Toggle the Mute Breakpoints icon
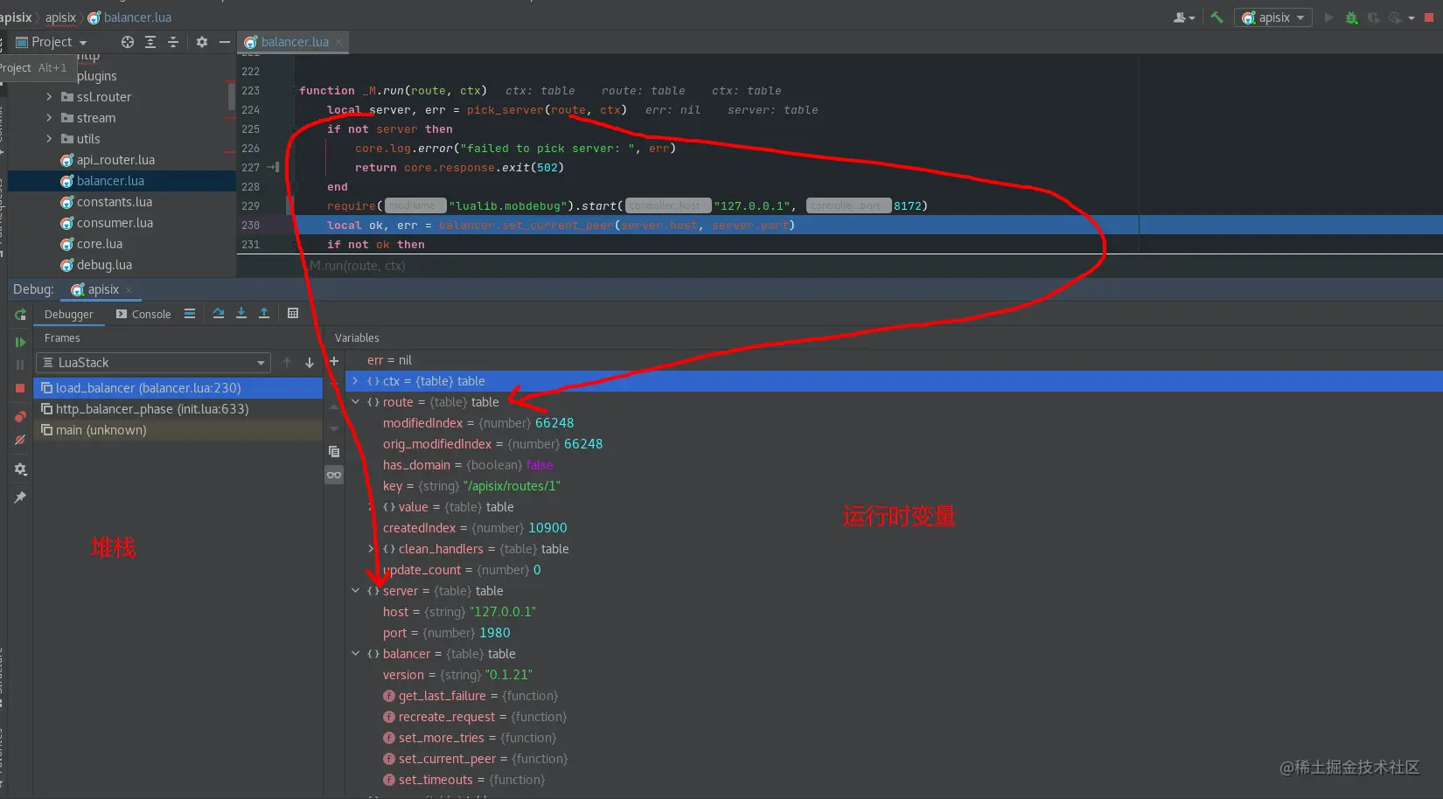Screen dimensions: 1443x799 [x=20, y=440]
